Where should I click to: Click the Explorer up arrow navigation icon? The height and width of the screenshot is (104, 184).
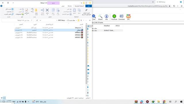[x=81, y=21]
